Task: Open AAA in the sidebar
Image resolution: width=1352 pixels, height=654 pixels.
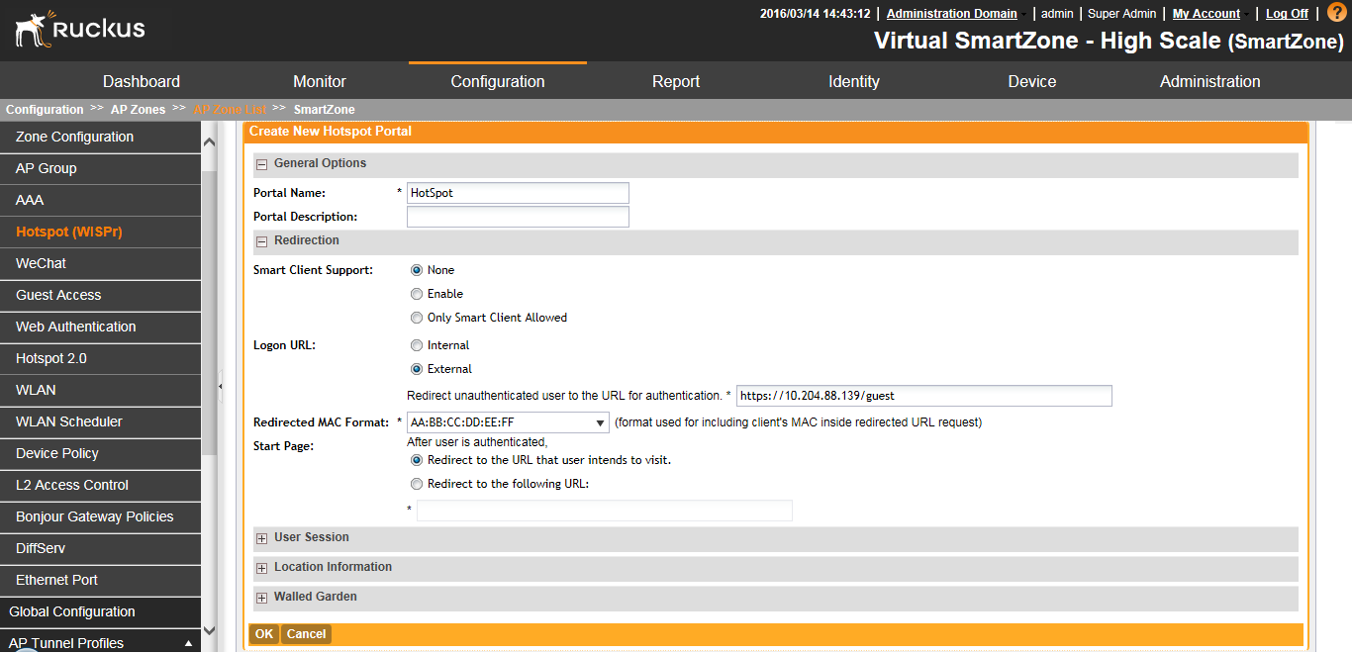Action: coord(100,201)
